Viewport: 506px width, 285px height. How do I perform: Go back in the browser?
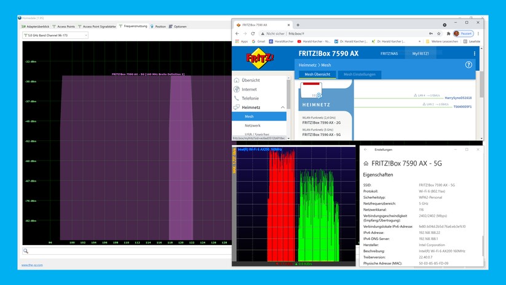point(237,34)
